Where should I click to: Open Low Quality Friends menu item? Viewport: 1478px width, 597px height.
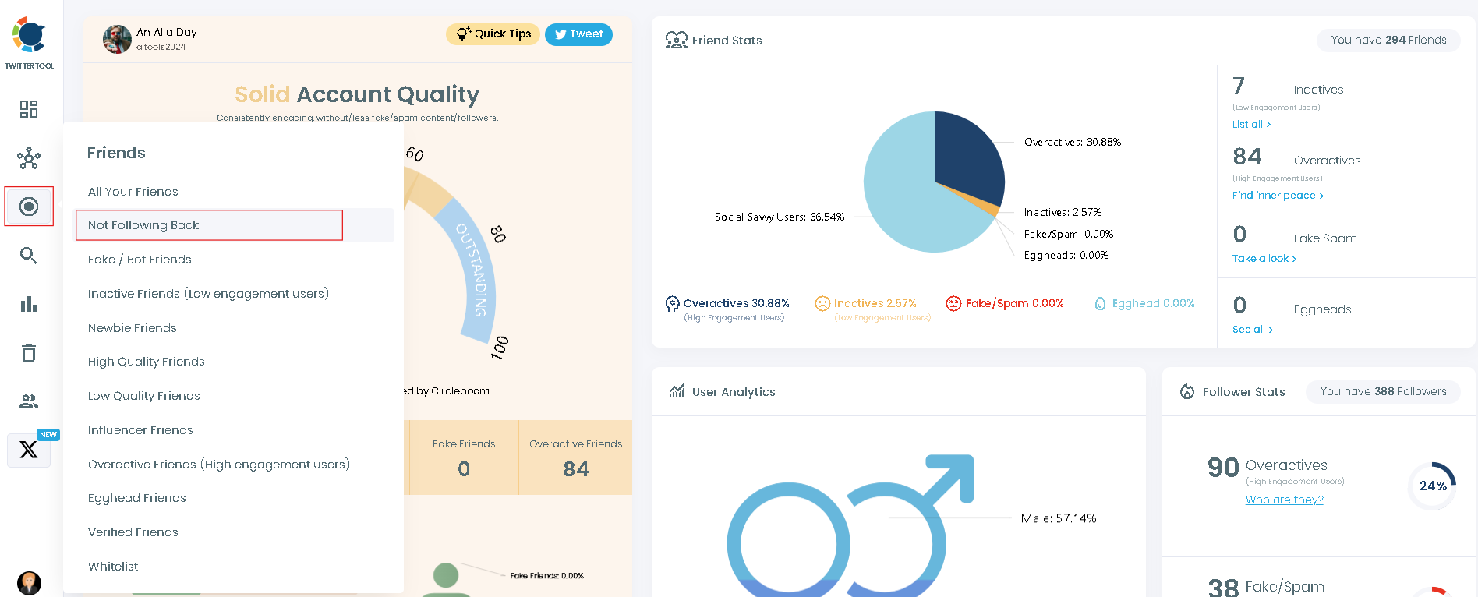click(x=144, y=396)
